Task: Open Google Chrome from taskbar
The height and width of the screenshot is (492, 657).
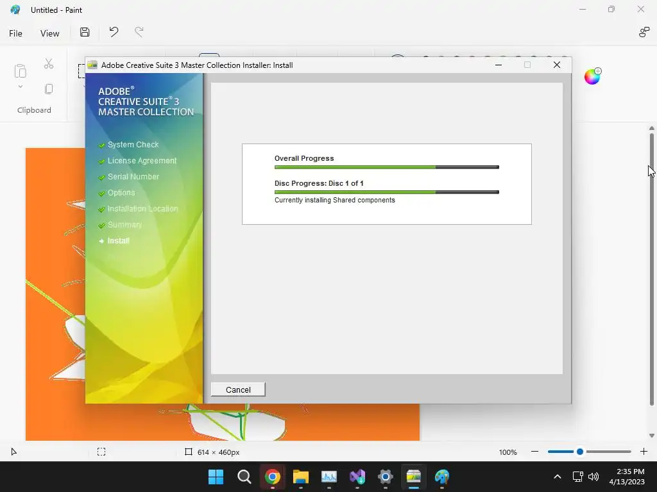Action: [x=272, y=477]
